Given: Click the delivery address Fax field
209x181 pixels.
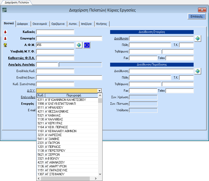Looking at the screenshot, I should 143,91.
